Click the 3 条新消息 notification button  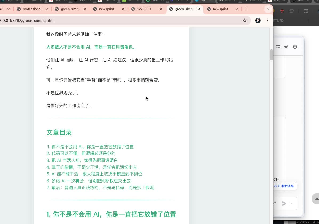click(x=284, y=186)
